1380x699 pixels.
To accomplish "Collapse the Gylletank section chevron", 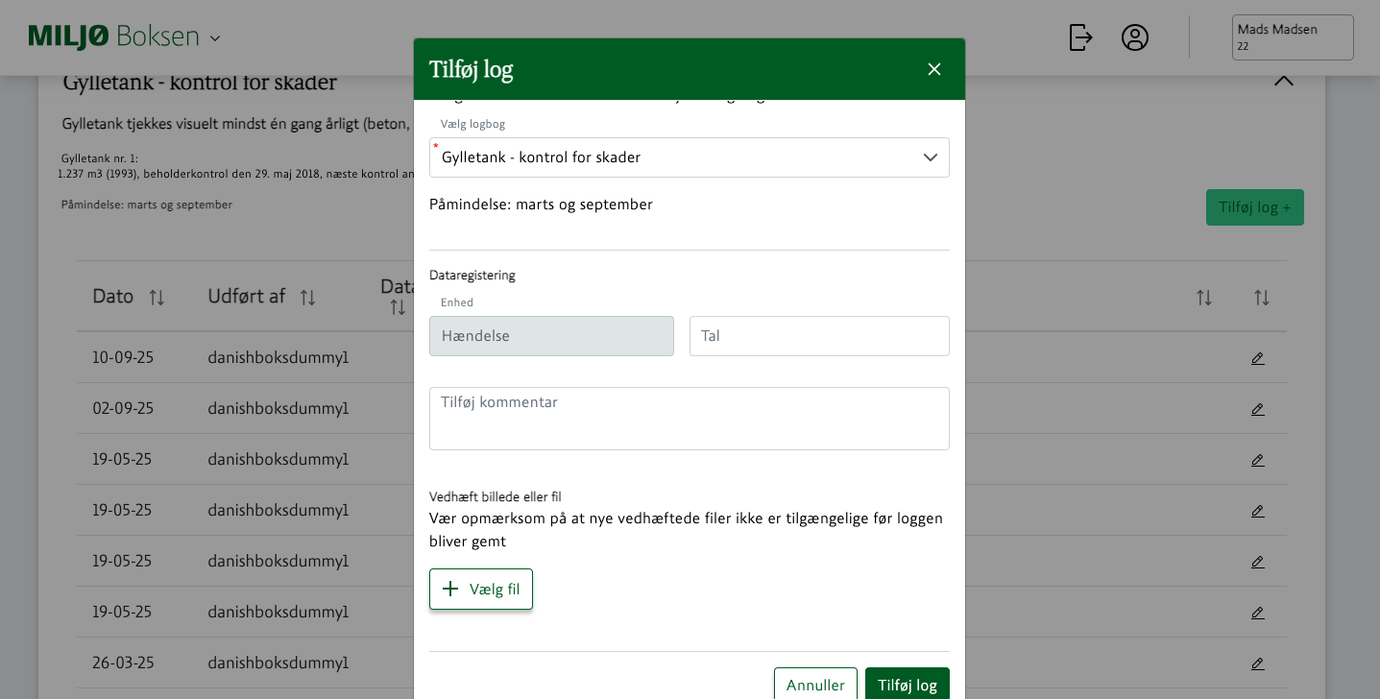I will [x=1283, y=81].
